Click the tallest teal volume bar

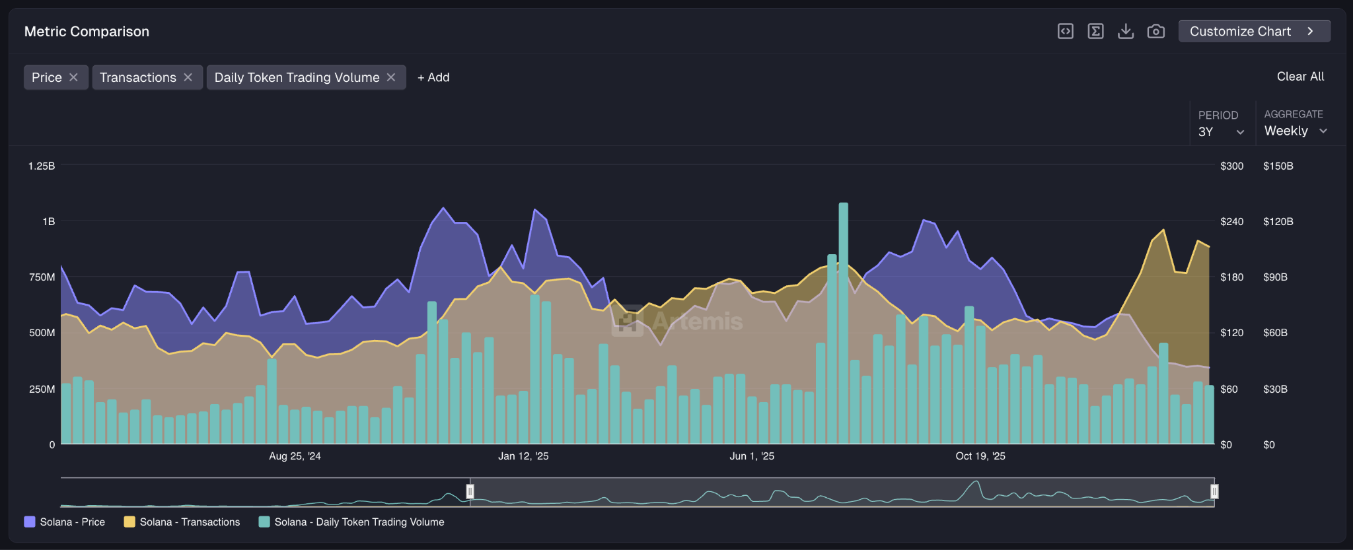coord(844,323)
